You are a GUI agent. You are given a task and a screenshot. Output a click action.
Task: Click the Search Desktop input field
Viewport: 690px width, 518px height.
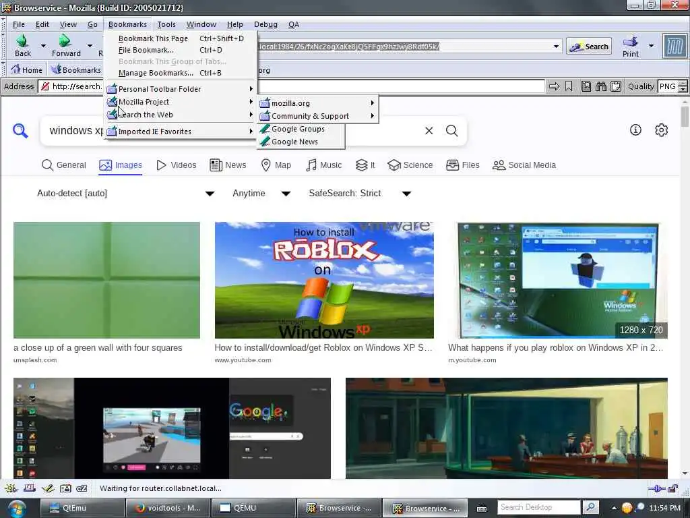coord(540,507)
